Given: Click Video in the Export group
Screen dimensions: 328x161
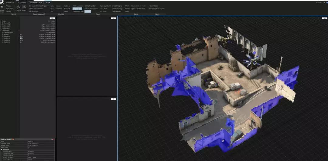Looking at the screenshot, I should [127, 12].
